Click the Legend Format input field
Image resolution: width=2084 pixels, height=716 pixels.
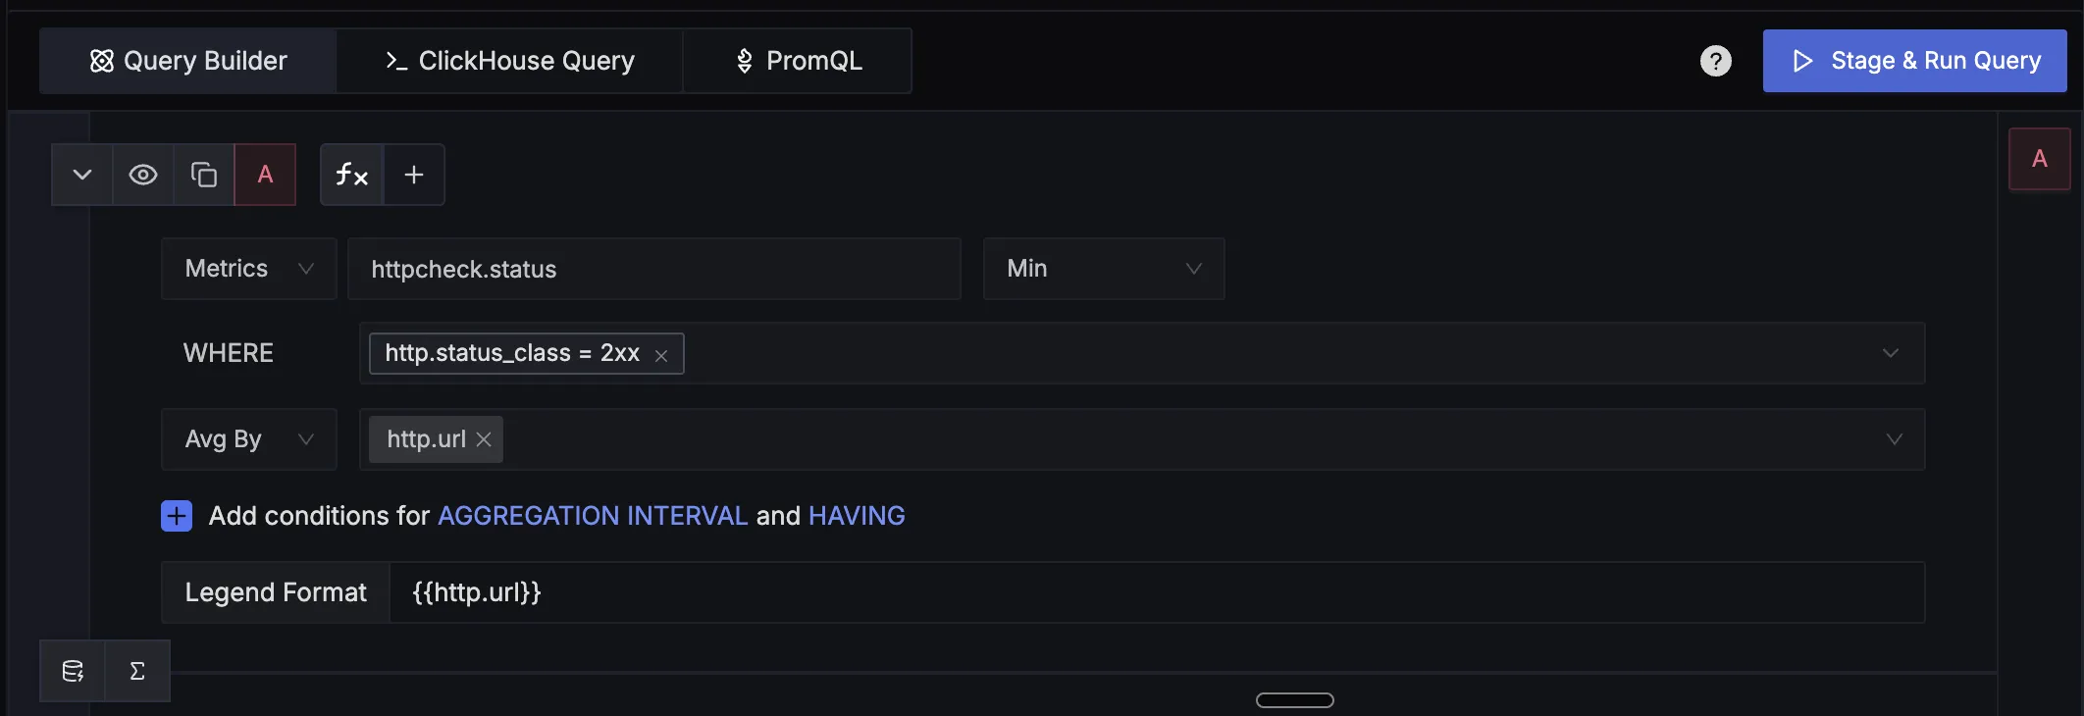pos(1157,592)
